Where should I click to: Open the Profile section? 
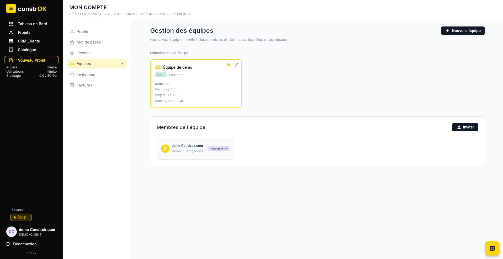click(x=82, y=31)
